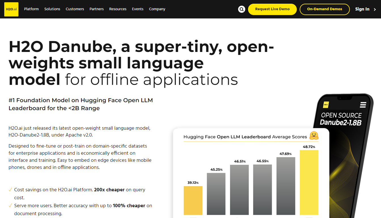Open the Customers menu item
This screenshot has width=381, height=218.
pos(75,9)
